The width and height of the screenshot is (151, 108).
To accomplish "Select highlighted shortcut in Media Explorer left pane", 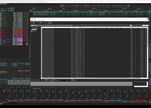I will click(x=34, y=30).
